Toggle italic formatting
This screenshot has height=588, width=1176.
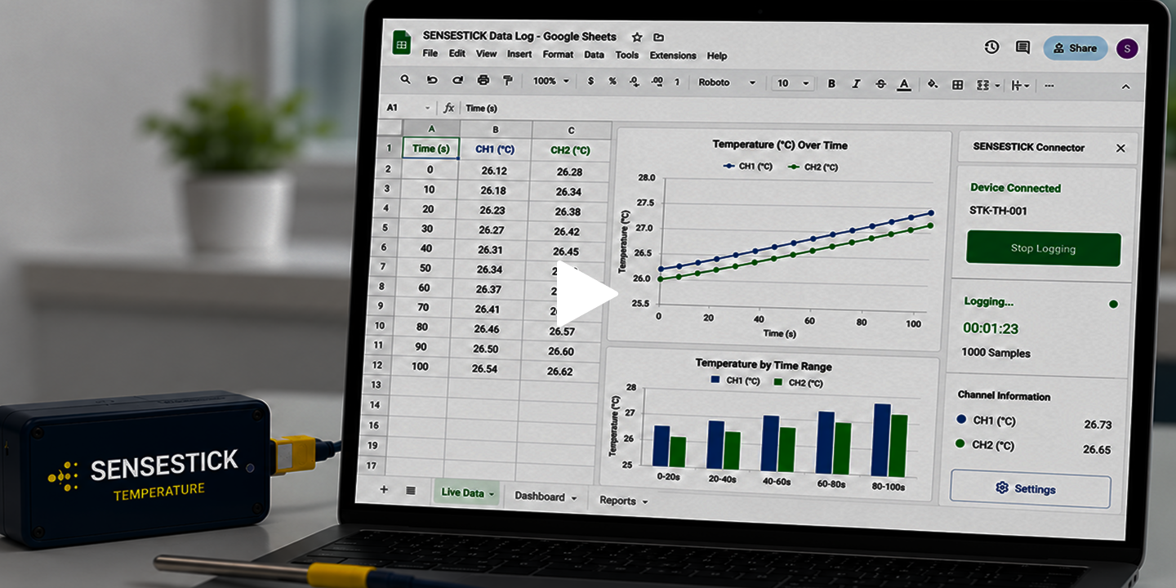tap(856, 83)
